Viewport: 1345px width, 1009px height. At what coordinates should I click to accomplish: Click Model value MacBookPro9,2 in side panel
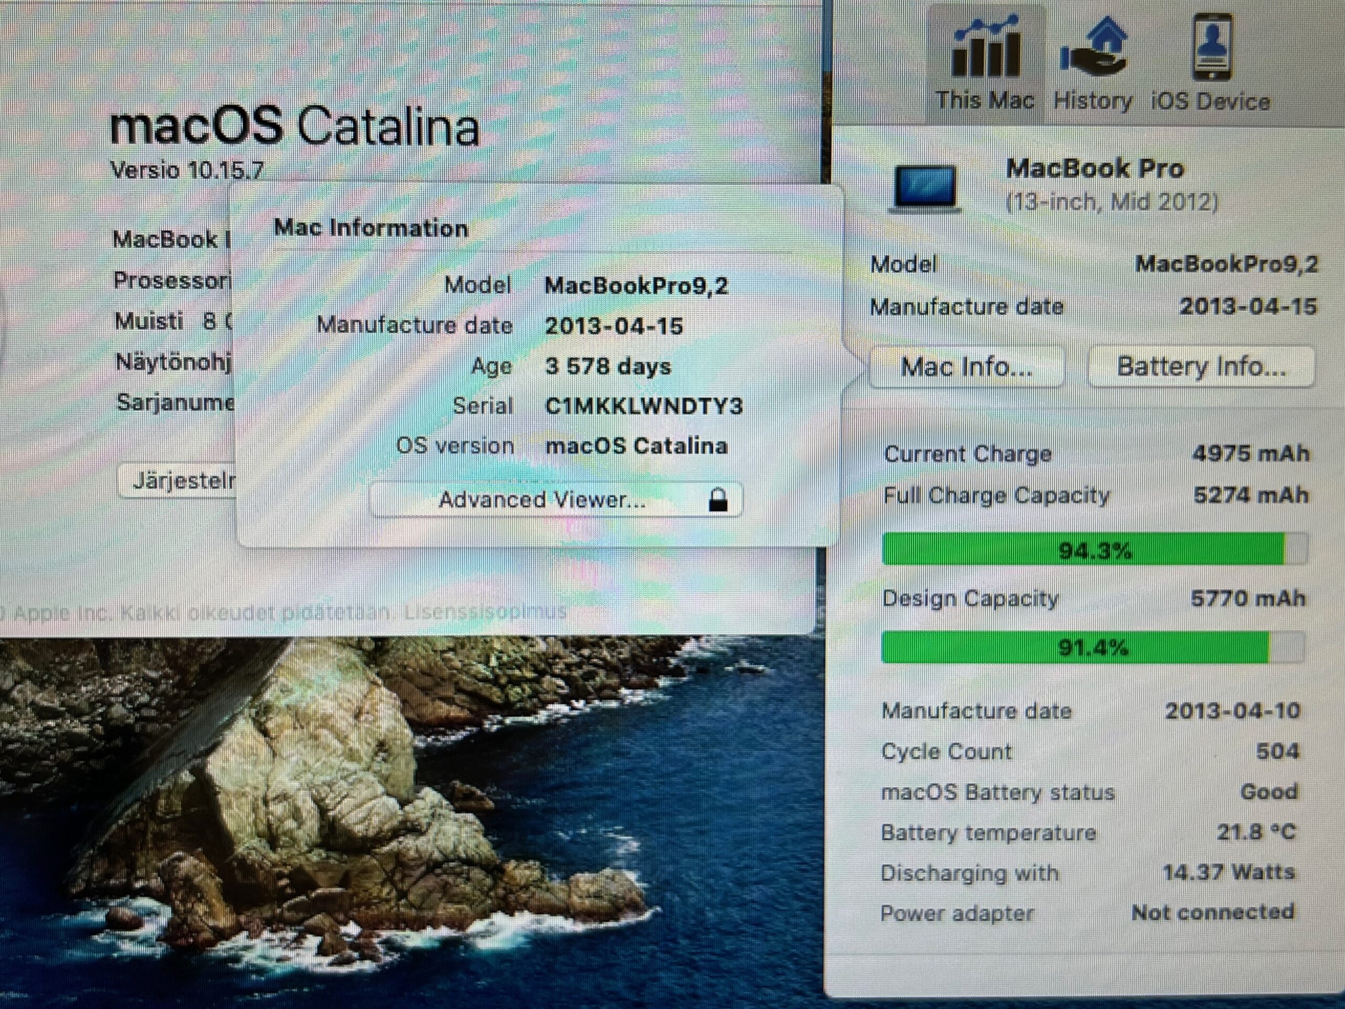point(1226,264)
